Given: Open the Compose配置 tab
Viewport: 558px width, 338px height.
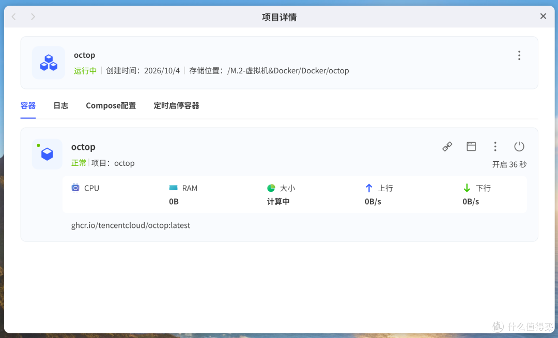Looking at the screenshot, I should tap(111, 105).
